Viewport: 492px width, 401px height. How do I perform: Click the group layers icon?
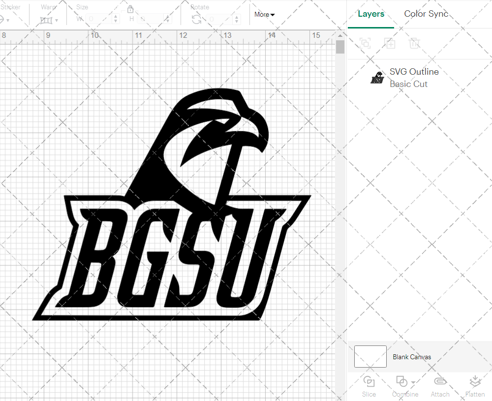[x=365, y=44]
